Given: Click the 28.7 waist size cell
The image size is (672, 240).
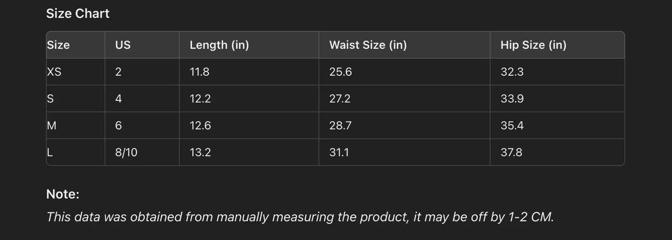Looking at the screenshot, I should [340, 126].
